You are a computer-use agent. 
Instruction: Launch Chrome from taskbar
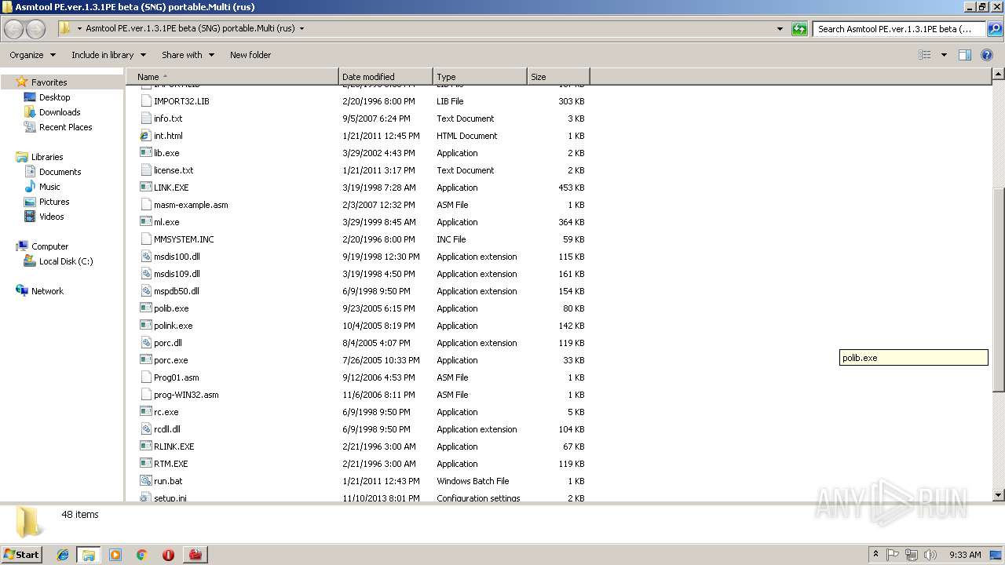pyautogui.click(x=142, y=555)
